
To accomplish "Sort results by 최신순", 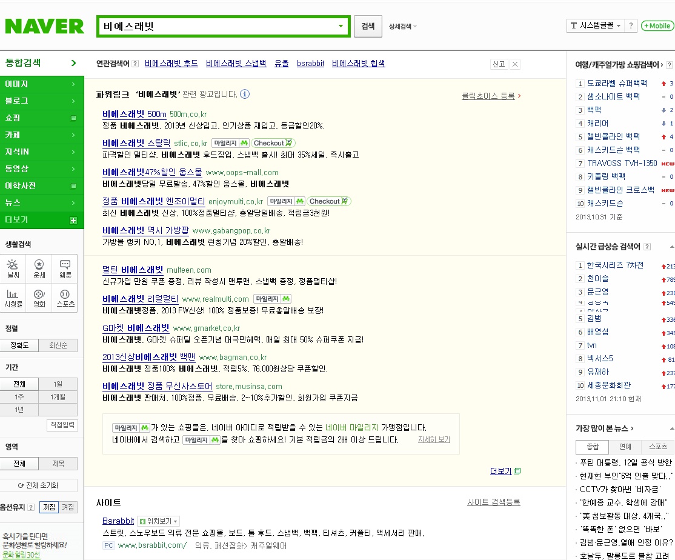I will pos(58,345).
